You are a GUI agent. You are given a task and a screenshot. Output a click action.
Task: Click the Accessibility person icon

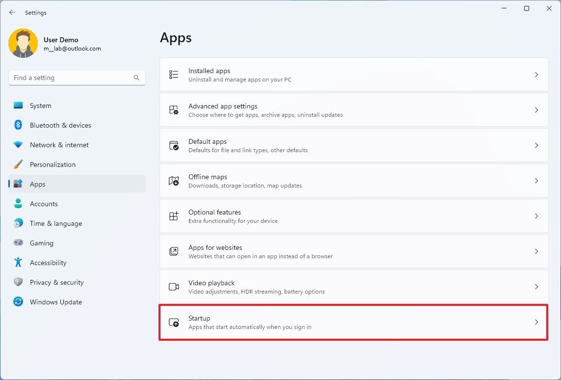[x=18, y=263]
